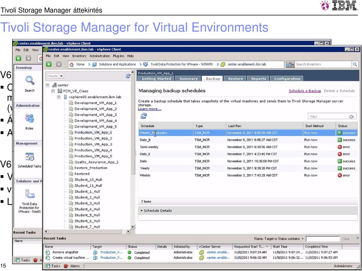The width and height of the screenshot is (362, 271).
Task: Open the Roles icon under Administration
Action: pos(29,119)
